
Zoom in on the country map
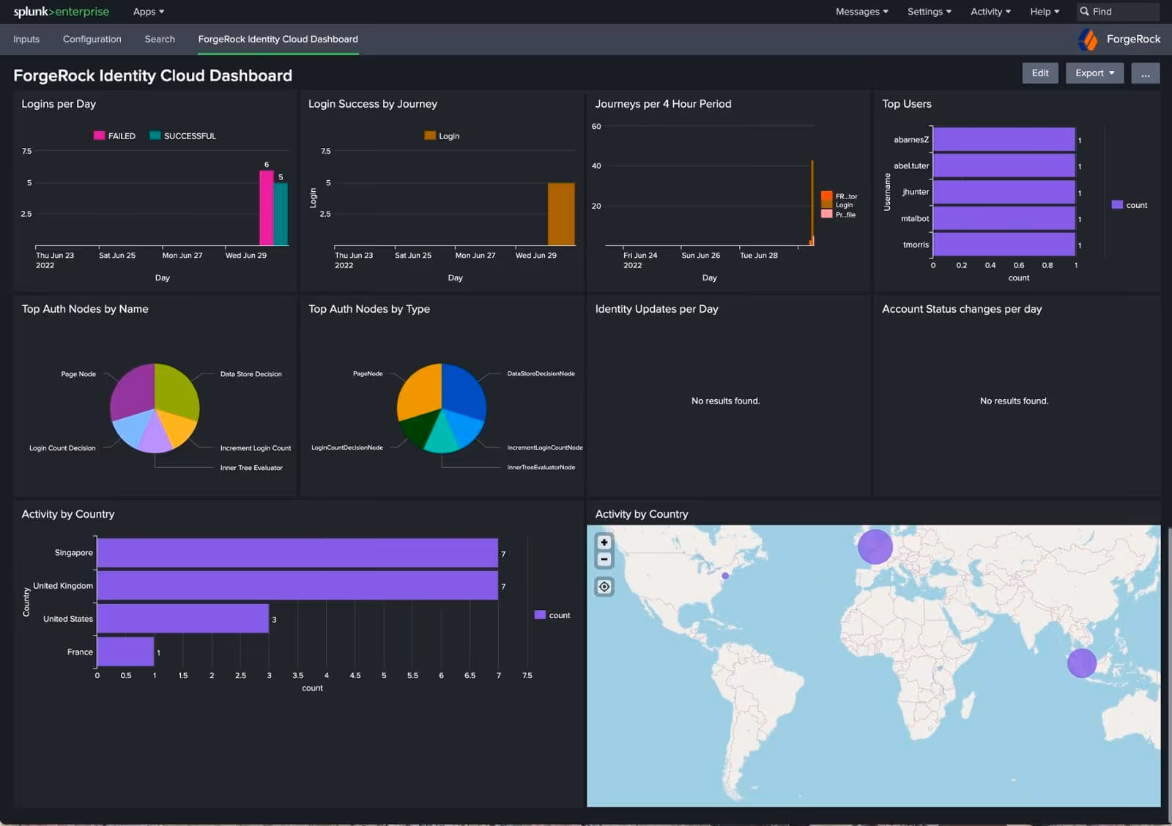point(604,543)
